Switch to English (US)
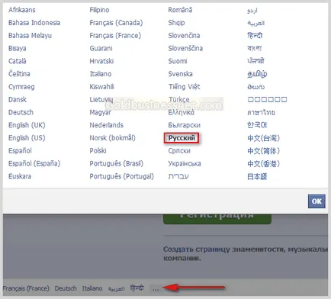This screenshot has width=331, height=299. click(27, 138)
